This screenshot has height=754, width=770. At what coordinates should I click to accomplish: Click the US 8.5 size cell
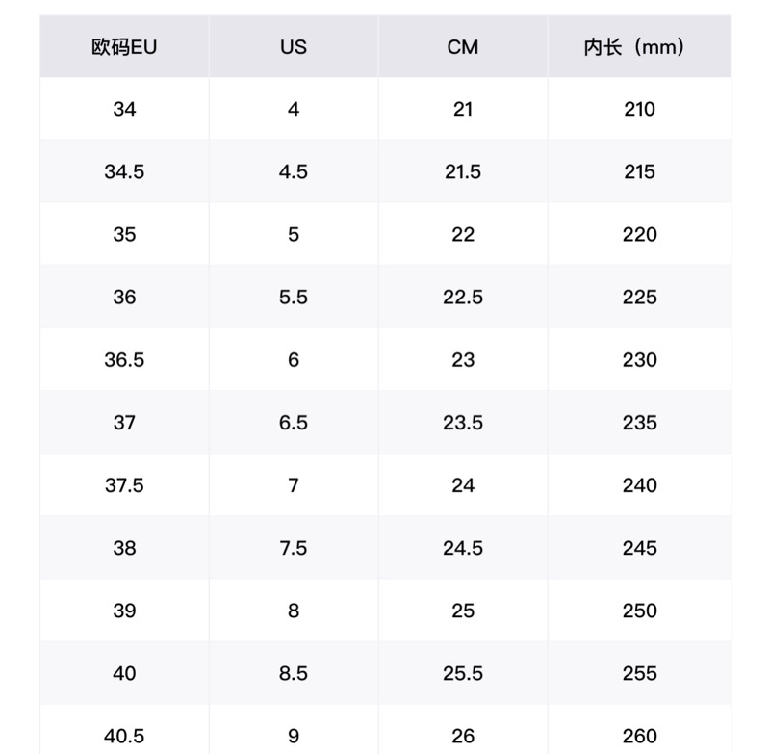(x=294, y=672)
